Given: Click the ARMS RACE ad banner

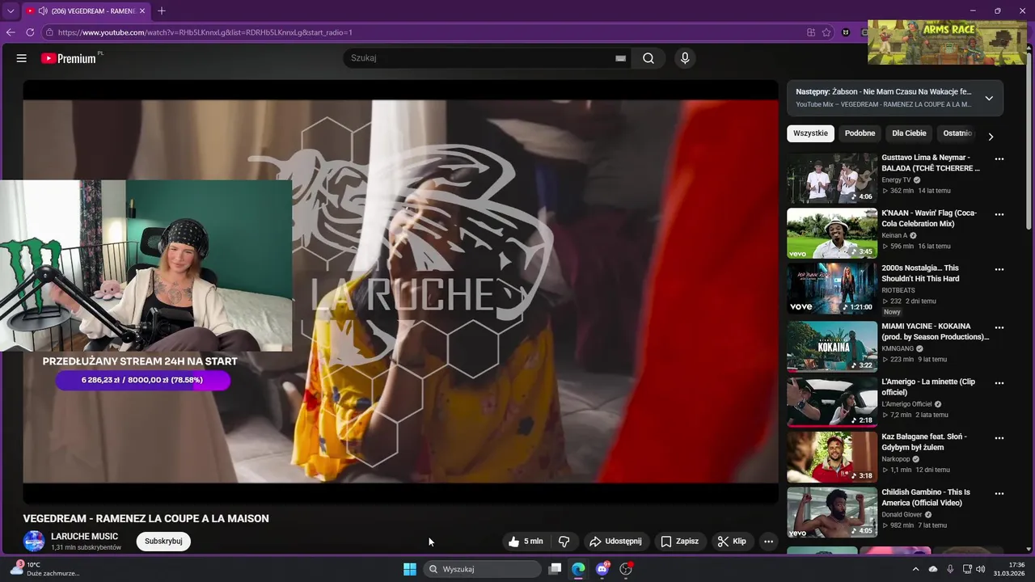Looking at the screenshot, I should click(x=947, y=42).
